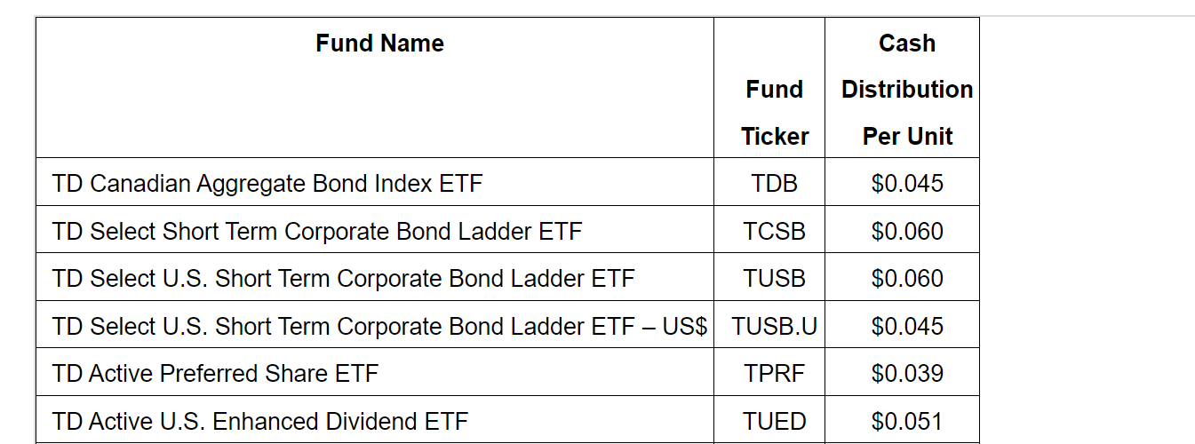
Task: Select TD Active Preferred Share ETF
Action: (x=215, y=374)
